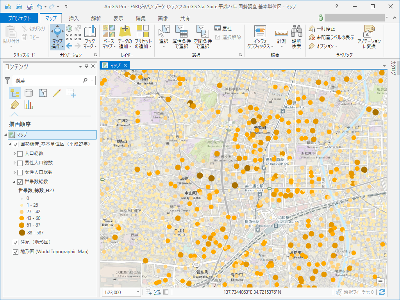Screen dimensions: 400x300
Task: Expand the 男性人口総数 layer tree node
Action: pyautogui.click(x=15, y=163)
